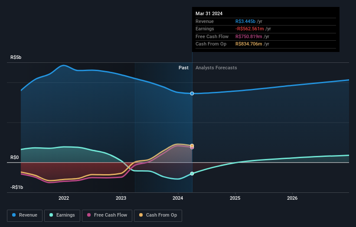This screenshot has width=356, height=227.
Task: Select the 2025 x-axis label
Action: pyautogui.click(x=235, y=198)
